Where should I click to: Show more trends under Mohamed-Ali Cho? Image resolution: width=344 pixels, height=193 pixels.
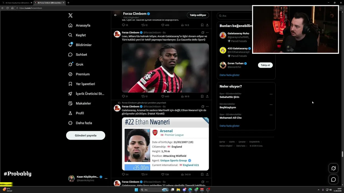(230, 126)
